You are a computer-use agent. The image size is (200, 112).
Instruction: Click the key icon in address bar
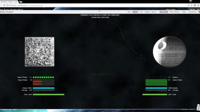click(x=188, y=5)
